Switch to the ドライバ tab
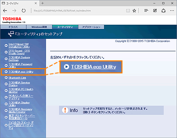The width and height of the screenshot is (177, 138). 13,27
